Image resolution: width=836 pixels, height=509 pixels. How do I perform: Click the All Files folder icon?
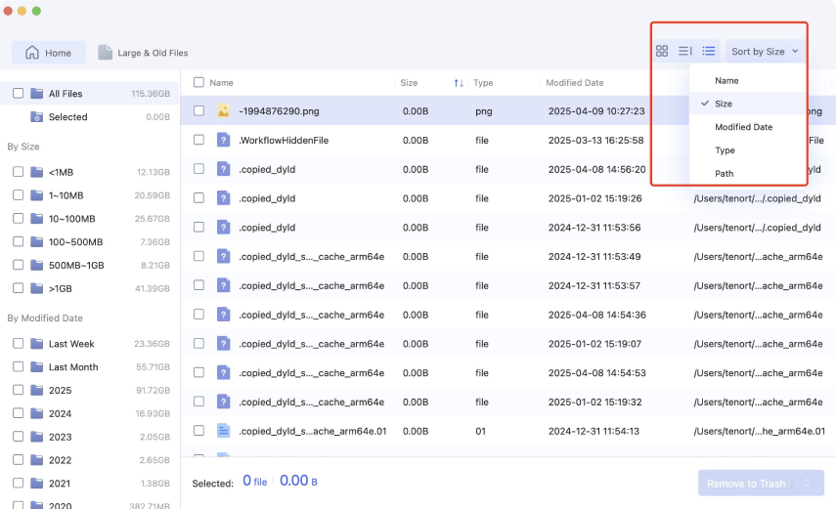pyautogui.click(x=37, y=93)
